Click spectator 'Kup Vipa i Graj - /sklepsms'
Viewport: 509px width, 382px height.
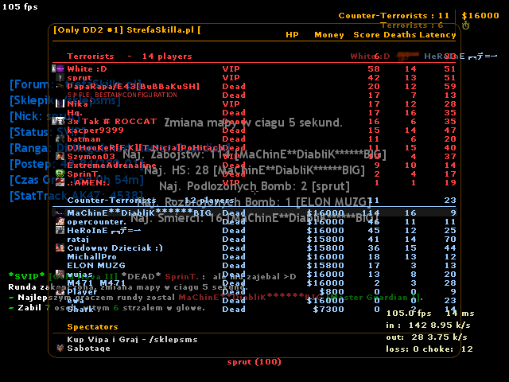[x=132, y=340]
